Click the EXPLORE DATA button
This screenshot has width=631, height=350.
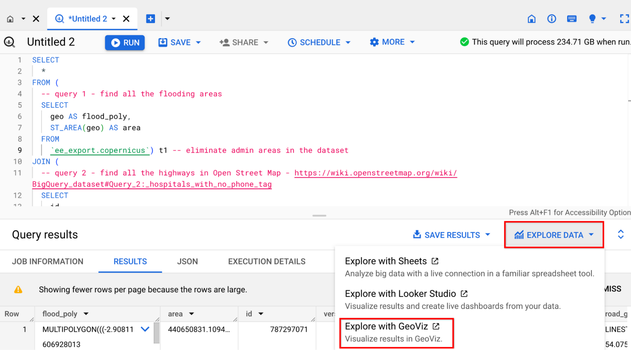[x=554, y=235]
